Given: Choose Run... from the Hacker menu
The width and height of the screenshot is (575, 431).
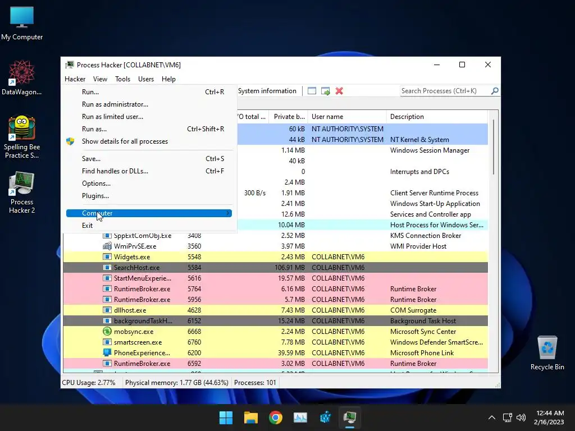Looking at the screenshot, I should [149, 92].
